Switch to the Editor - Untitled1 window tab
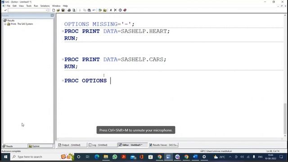This screenshot has width=288, height=162. coord(132,145)
